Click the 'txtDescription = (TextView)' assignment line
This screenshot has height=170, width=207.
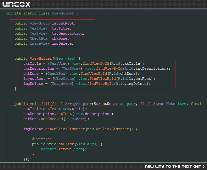click(97, 69)
